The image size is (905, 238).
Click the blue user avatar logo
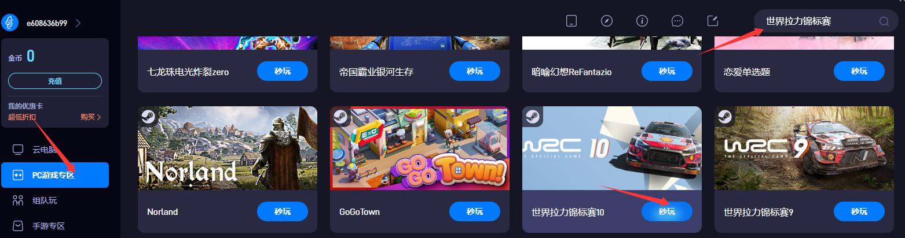click(x=10, y=23)
